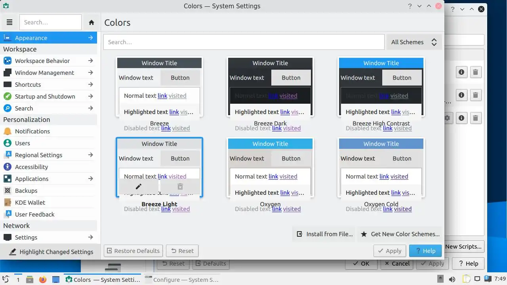Focus the color schemes Search field
The image size is (507, 285).
coord(244,42)
